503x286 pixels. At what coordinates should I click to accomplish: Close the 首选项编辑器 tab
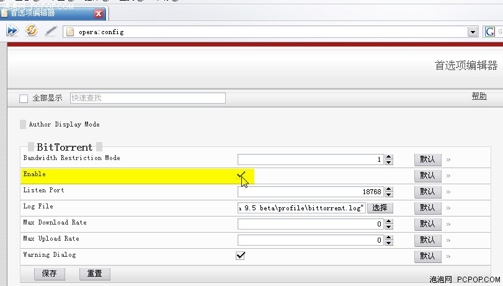(x=99, y=14)
